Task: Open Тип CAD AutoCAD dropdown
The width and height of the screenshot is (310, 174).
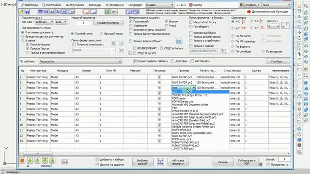Action: [x=44, y=22]
